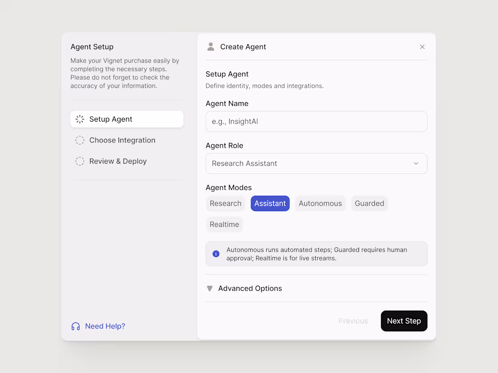The width and height of the screenshot is (498, 373).
Task: Click the headset icon near Need Help
Action: tap(75, 326)
